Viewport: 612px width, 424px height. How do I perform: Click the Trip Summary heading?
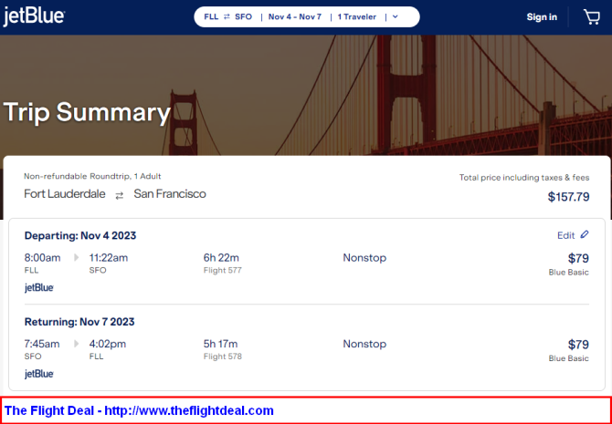87,113
